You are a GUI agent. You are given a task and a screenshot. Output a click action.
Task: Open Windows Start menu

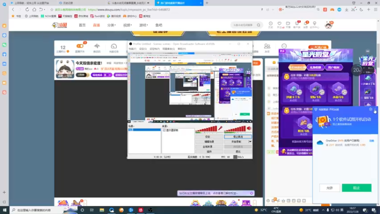(x=5, y=210)
